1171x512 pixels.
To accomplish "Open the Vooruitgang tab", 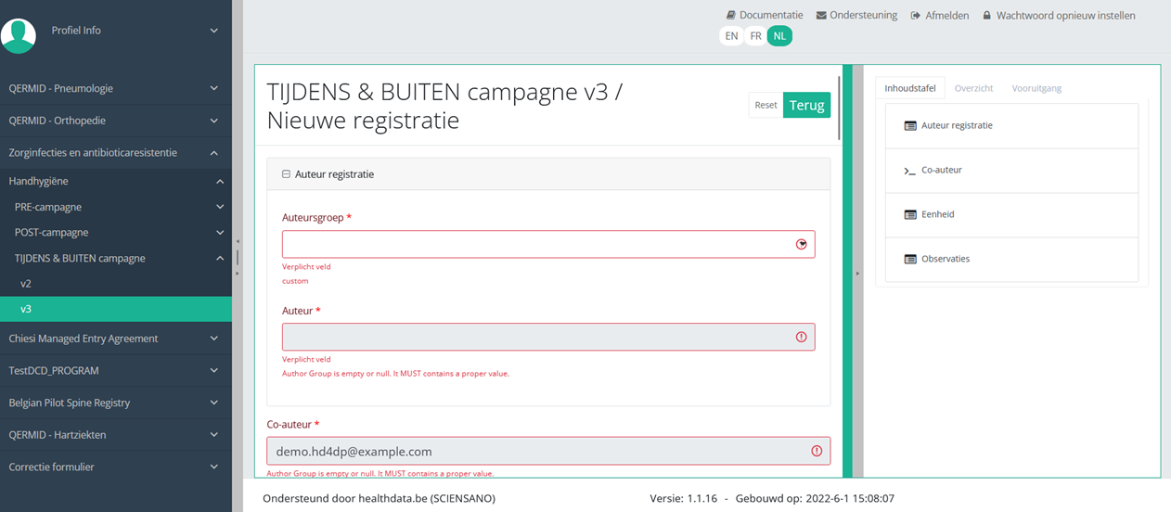I will click(x=1036, y=88).
